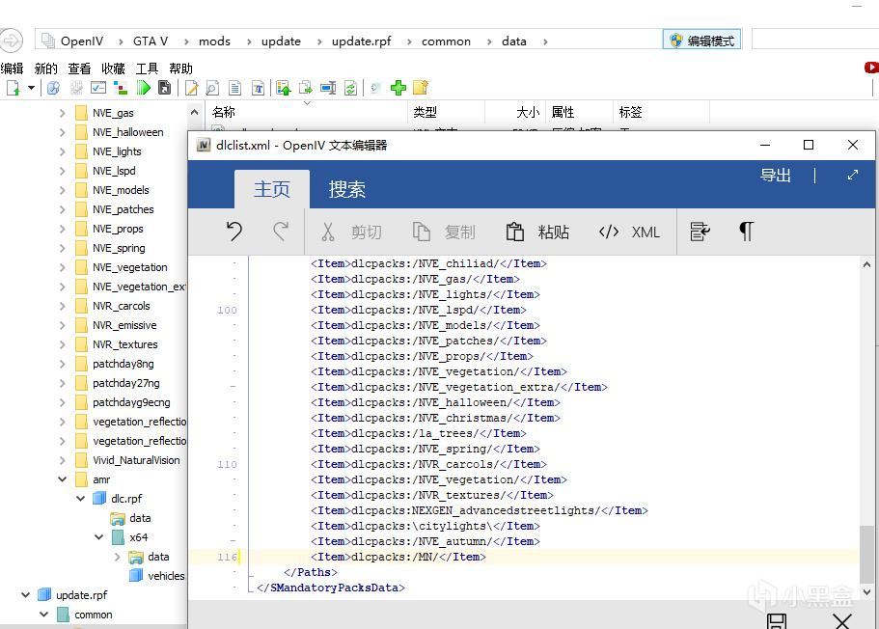Click the undo arrow in text editor
This screenshot has width=879, height=629.
pyautogui.click(x=234, y=232)
